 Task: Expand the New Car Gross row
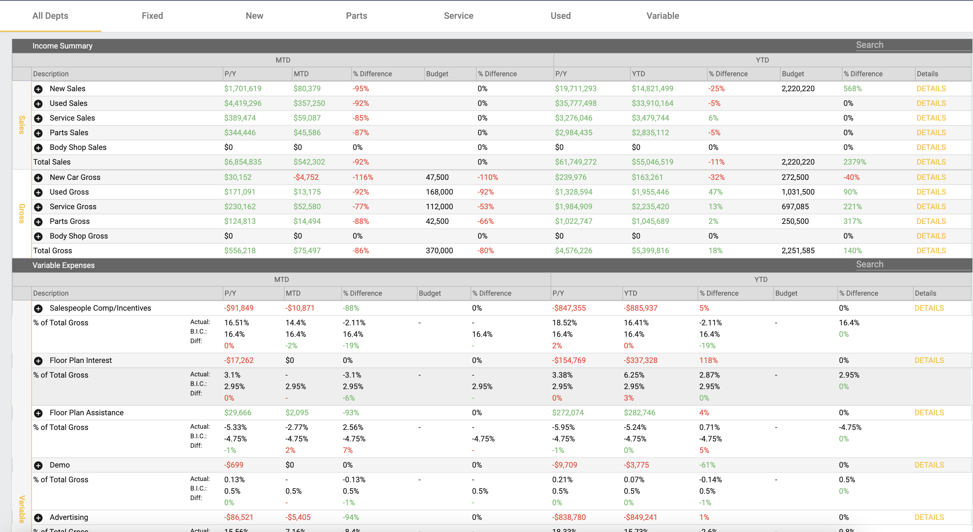pyautogui.click(x=38, y=178)
